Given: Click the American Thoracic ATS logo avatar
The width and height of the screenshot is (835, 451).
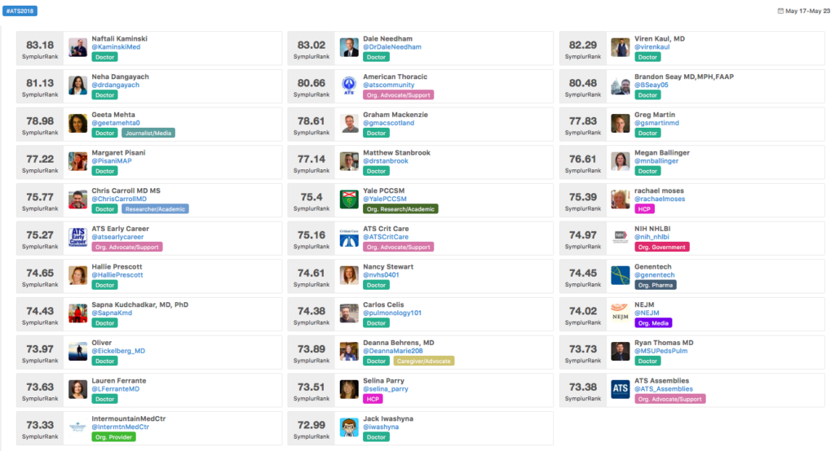Looking at the screenshot, I should pos(349,85).
